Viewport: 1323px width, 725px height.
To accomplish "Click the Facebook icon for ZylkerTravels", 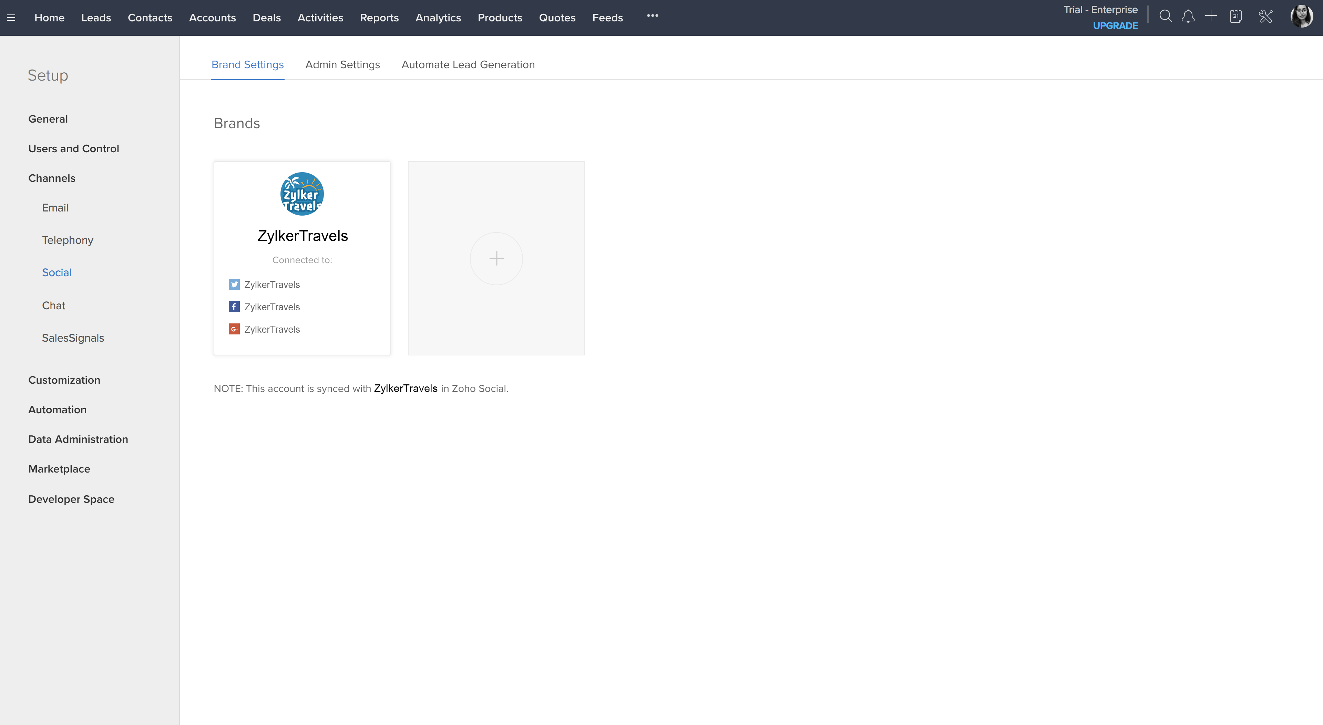I will tap(234, 307).
